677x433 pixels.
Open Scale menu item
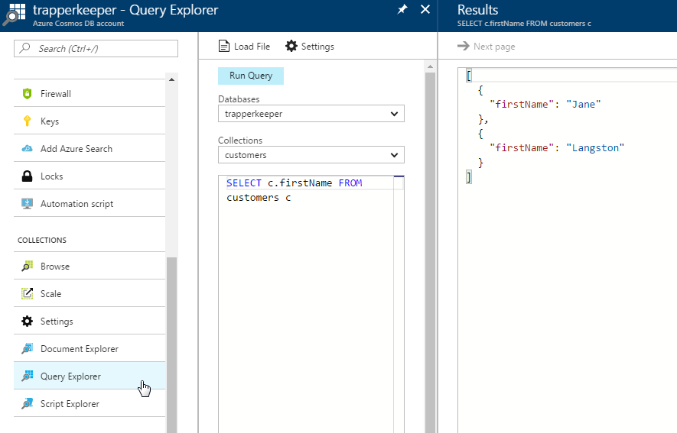pos(90,294)
